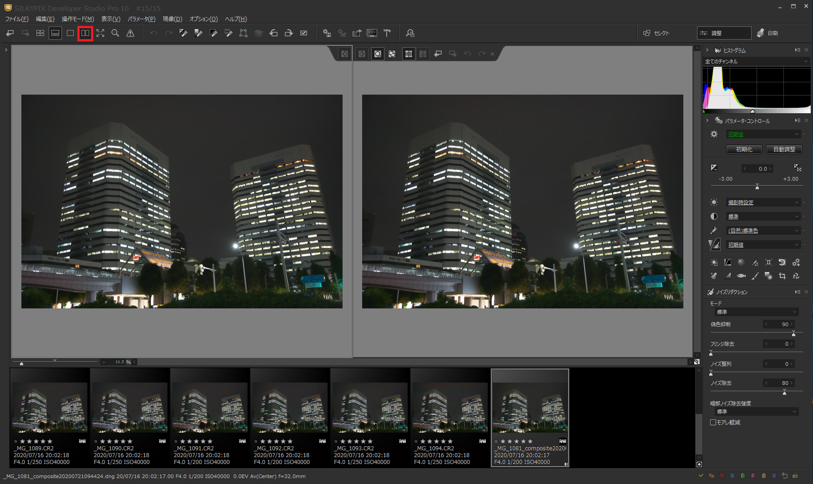Open 編集(E) menu
This screenshot has height=484, width=813.
tap(45, 19)
